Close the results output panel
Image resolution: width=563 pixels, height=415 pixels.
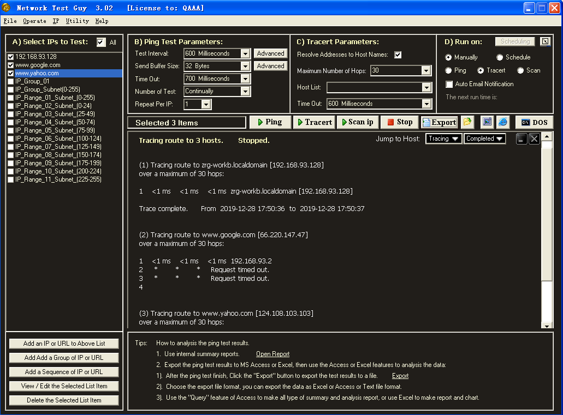tap(534, 139)
